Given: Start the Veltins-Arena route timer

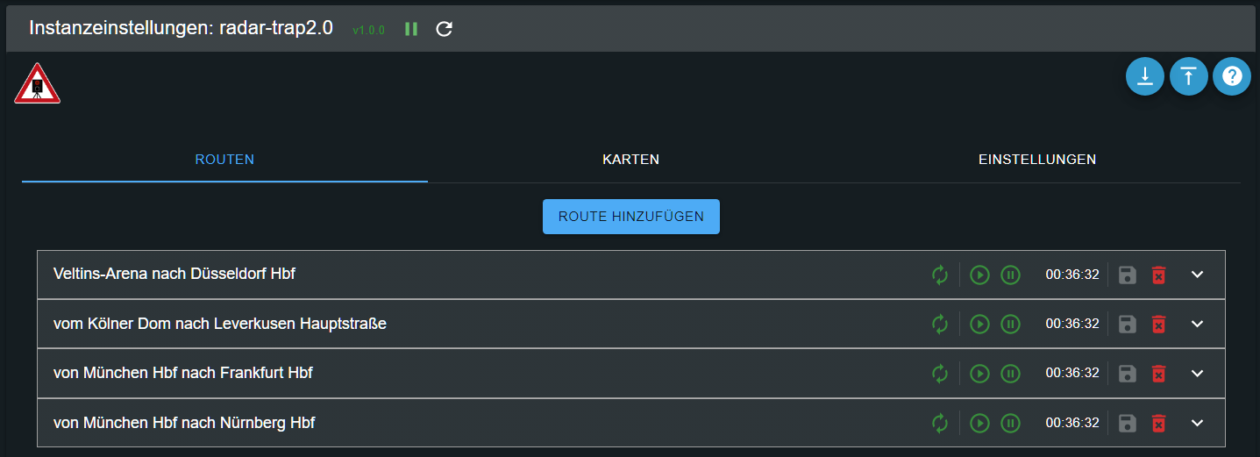Looking at the screenshot, I should [x=980, y=275].
